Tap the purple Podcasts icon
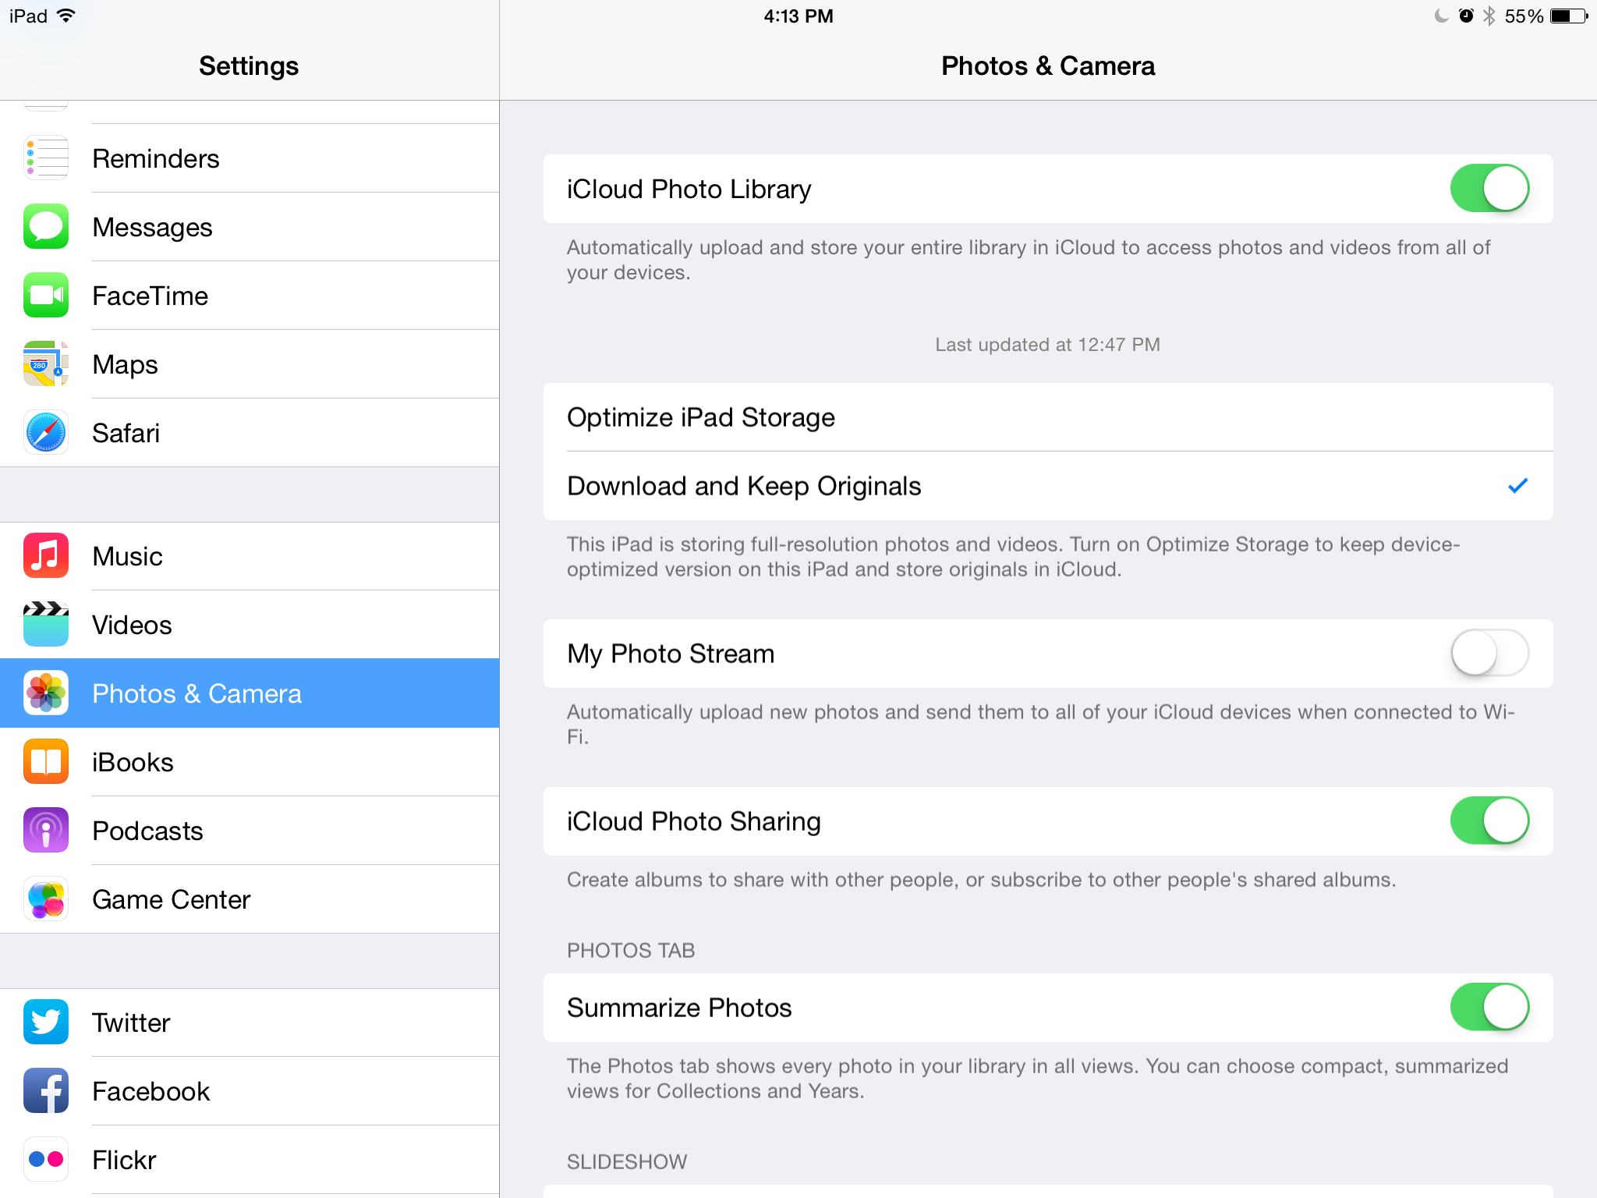The width and height of the screenshot is (1597, 1198). click(x=46, y=831)
